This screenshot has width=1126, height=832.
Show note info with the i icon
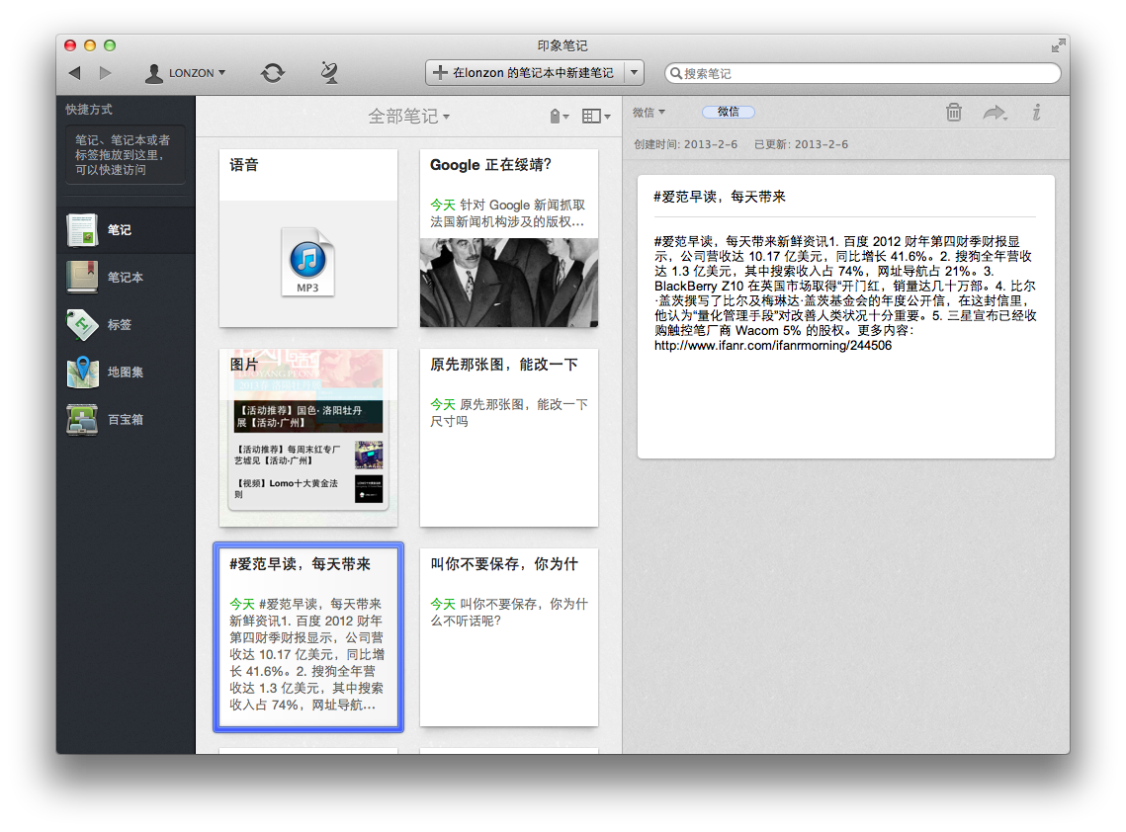(x=1036, y=112)
